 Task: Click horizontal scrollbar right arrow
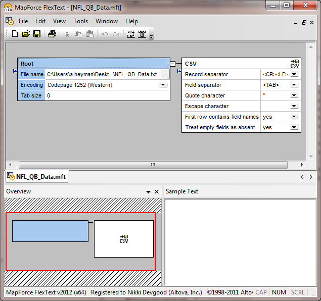(302, 165)
